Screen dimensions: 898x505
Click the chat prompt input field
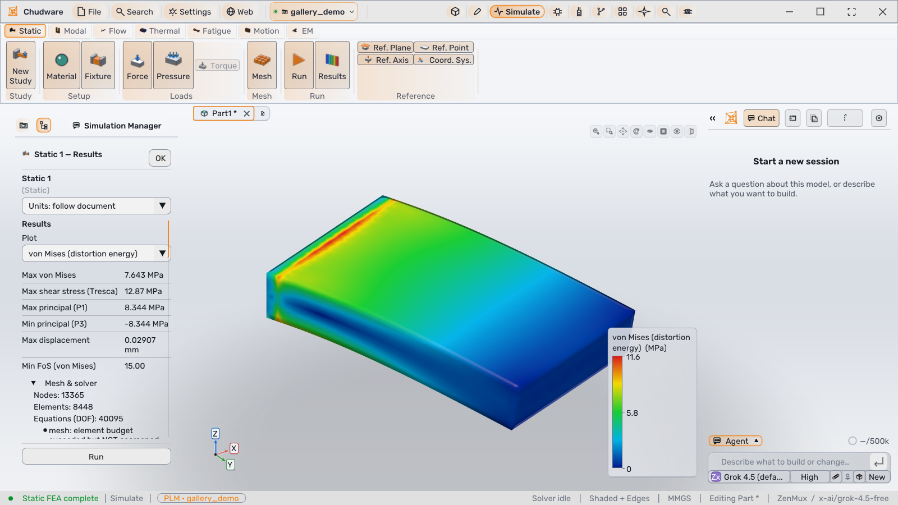(789, 462)
